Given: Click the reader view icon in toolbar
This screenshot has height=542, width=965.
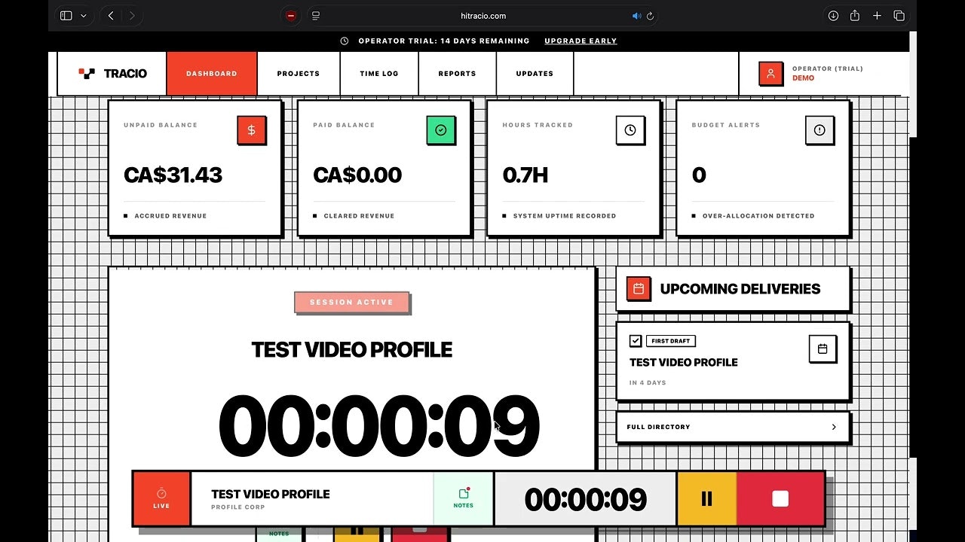Looking at the screenshot, I should [x=316, y=16].
